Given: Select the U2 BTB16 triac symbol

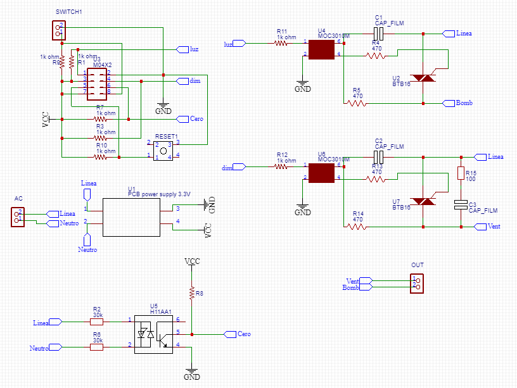Looking at the screenshot, I should (x=423, y=78).
